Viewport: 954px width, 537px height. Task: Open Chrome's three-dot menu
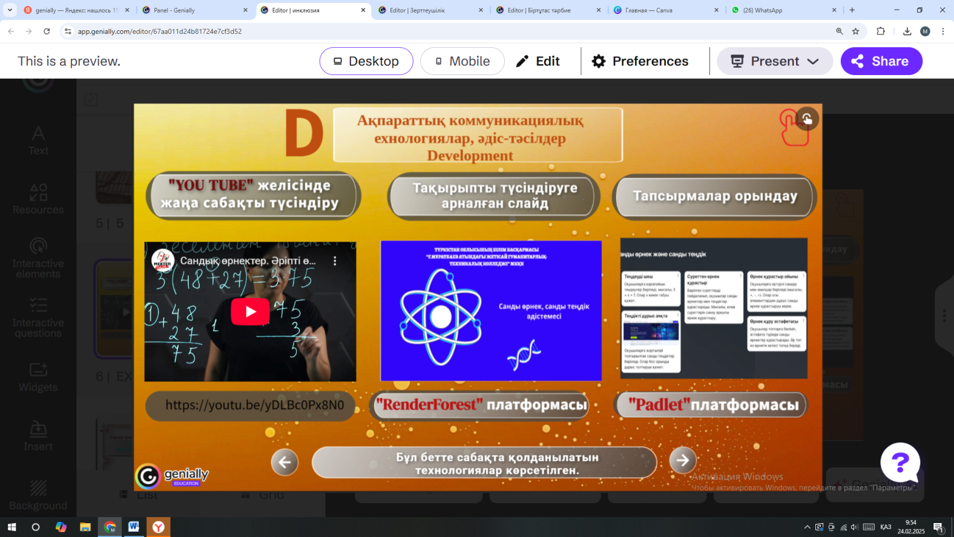click(x=943, y=31)
